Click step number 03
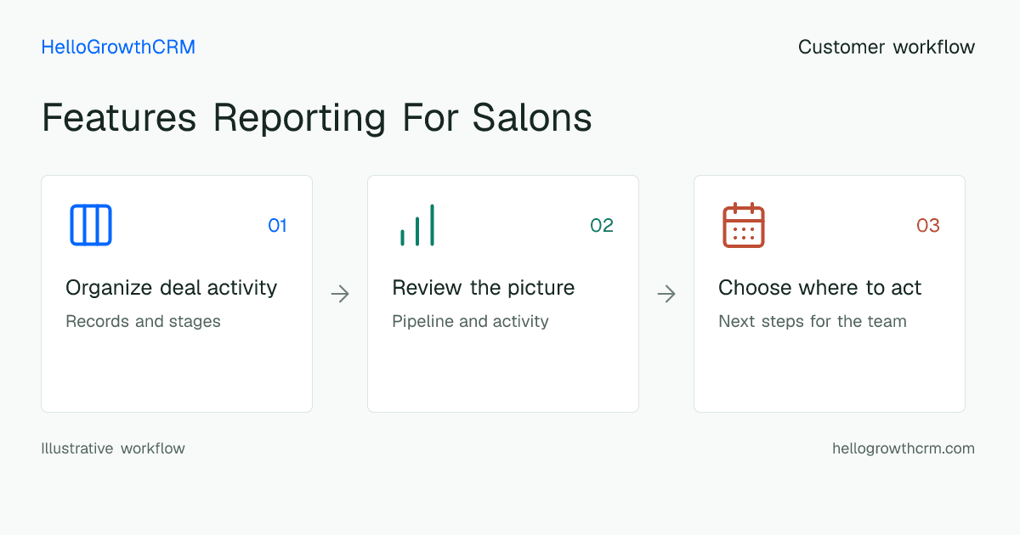This screenshot has width=1020, height=535. pyautogui.click(x=928, y=225)
